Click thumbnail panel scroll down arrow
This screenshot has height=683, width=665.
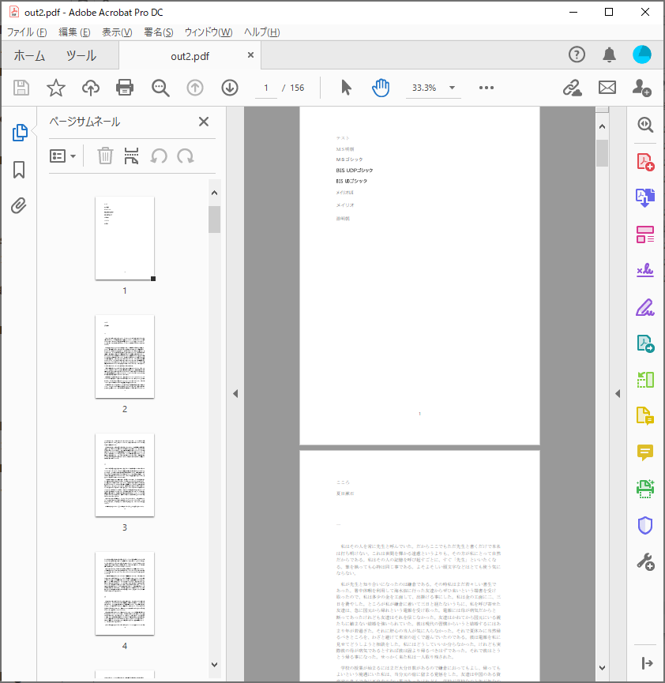coord(214,665)
